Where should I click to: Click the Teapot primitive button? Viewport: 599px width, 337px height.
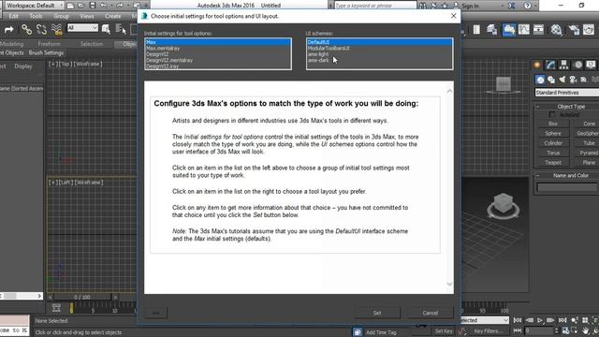(x=553, y=162)
